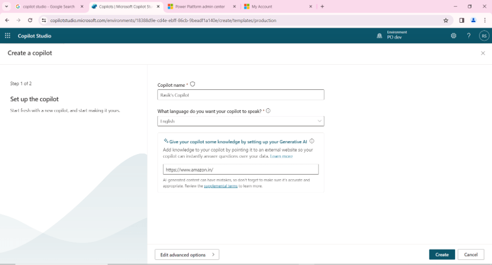Image resolution: width=492 pixels, height=265 pixels.
Task: Click the Cancel button
Action: pyautogui.click(x=470, y=254)
